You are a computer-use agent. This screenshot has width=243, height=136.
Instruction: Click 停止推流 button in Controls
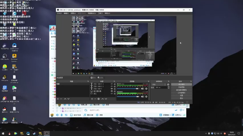(181, 85)
